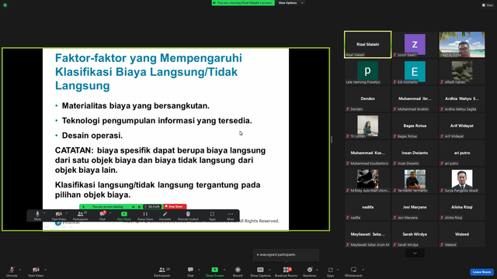Viewport: 497px width, 279px height.
Task: Click the red Stop Share button
Action: (x=175, y=207)
